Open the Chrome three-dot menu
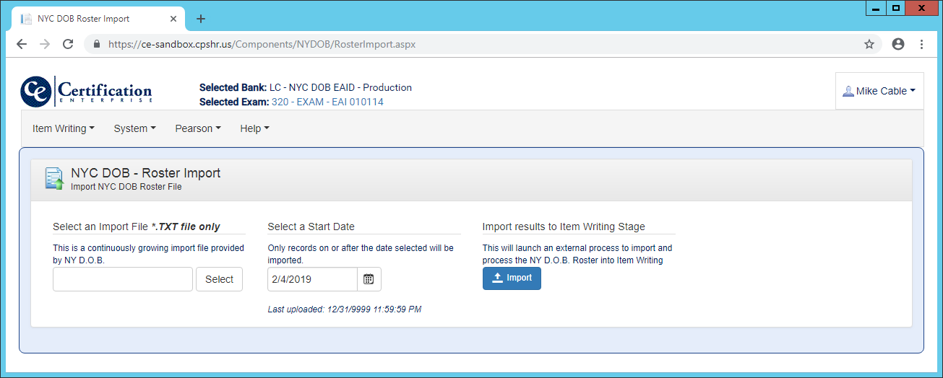Screen dimensions: 943x378 (921, 44)
